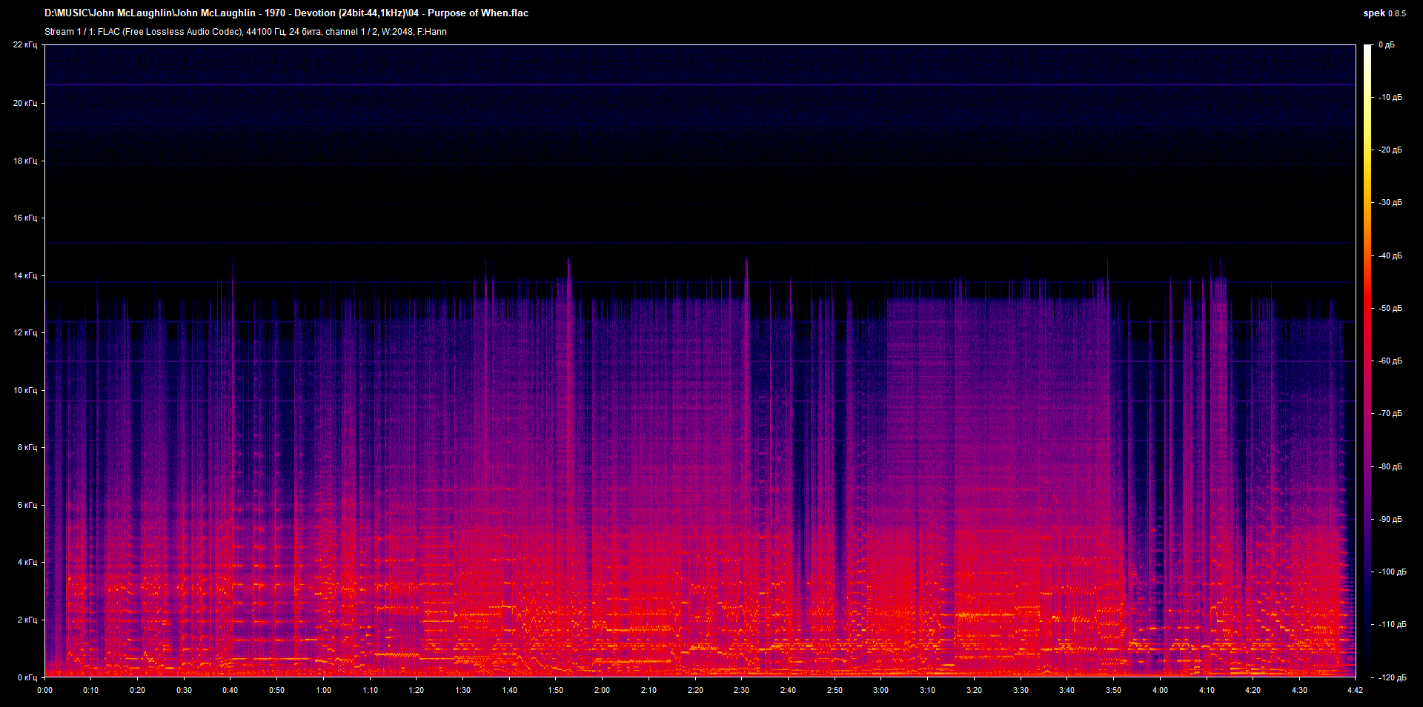The width and height of the screenshot is (1423, 707).
Task: Click the 6 кГц frequency label
Action: pyautogui.click(x=27, y=505)
